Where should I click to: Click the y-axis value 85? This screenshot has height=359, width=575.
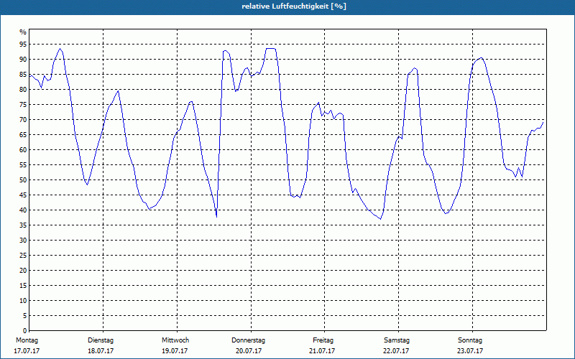point(23,75)
